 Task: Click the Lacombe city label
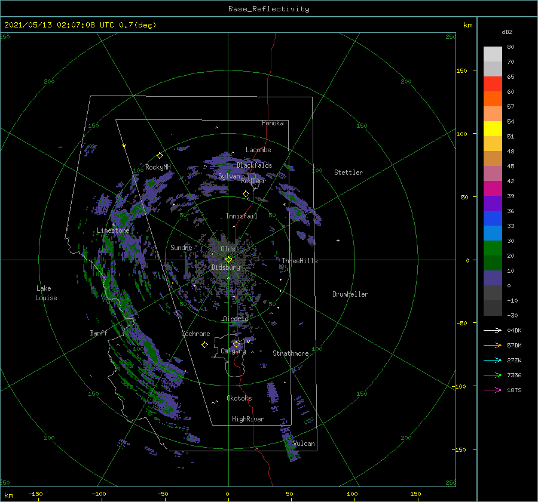pos(258,150)
